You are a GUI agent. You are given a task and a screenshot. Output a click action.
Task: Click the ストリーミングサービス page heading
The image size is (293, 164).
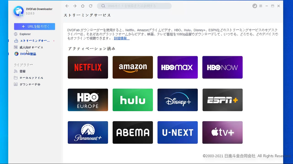pyautogui.click(x=87, y=15)
